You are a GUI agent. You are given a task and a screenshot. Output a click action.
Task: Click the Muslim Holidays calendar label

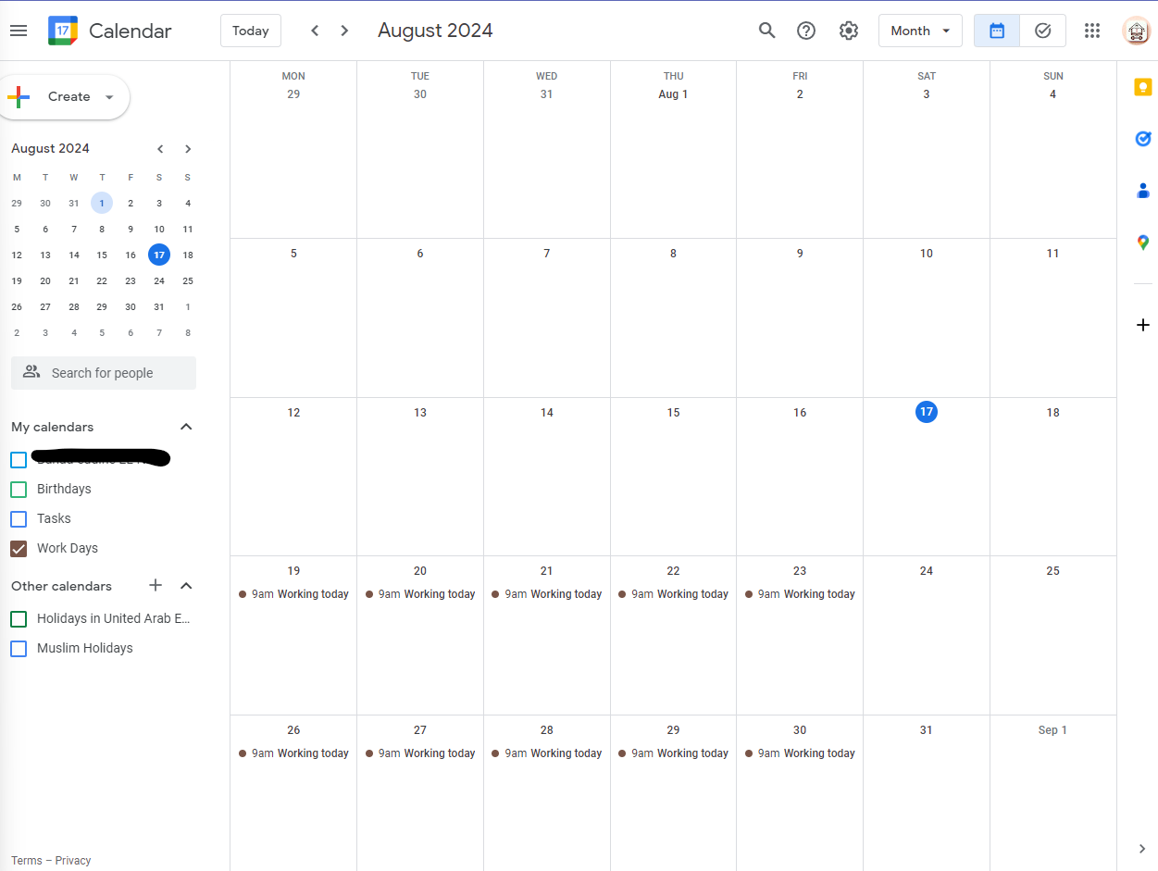pos(85,648)
